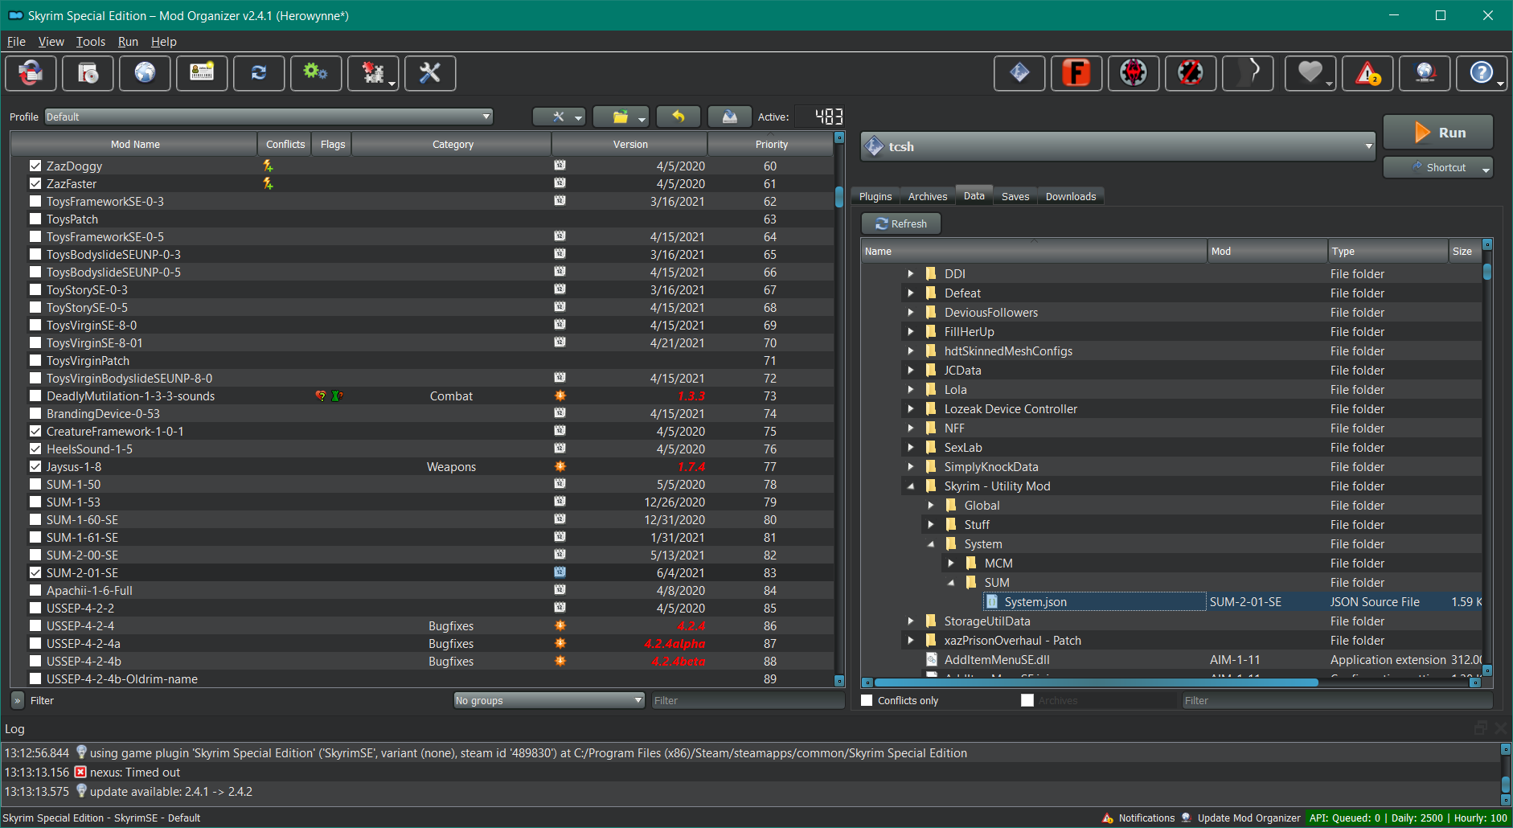
Task: Open warning triangle with 2 notifications
Action: (1367, 73)
